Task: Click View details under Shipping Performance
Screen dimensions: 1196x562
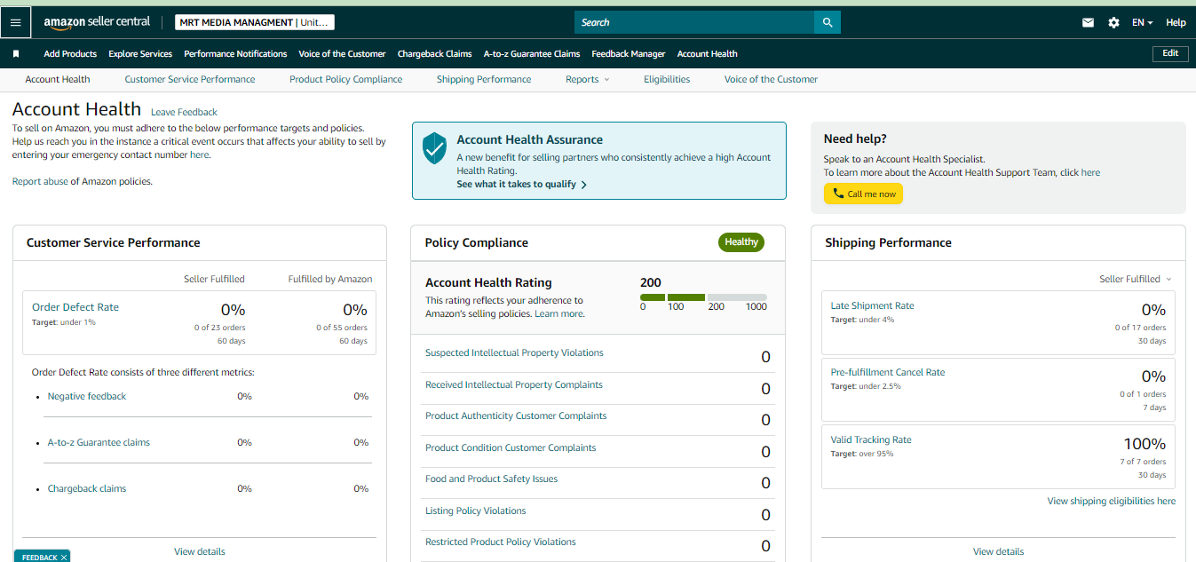Action: pyautogui.click(x=998, y=552)
